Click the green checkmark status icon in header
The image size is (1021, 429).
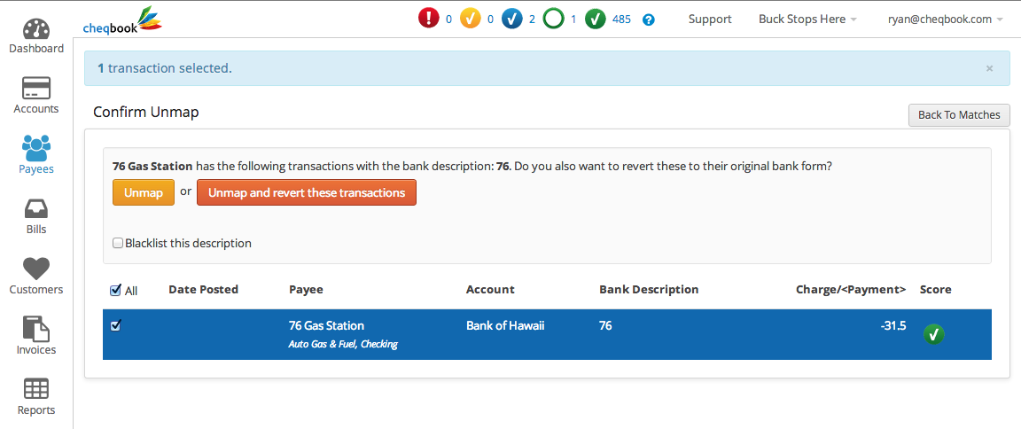coord(596,19)
